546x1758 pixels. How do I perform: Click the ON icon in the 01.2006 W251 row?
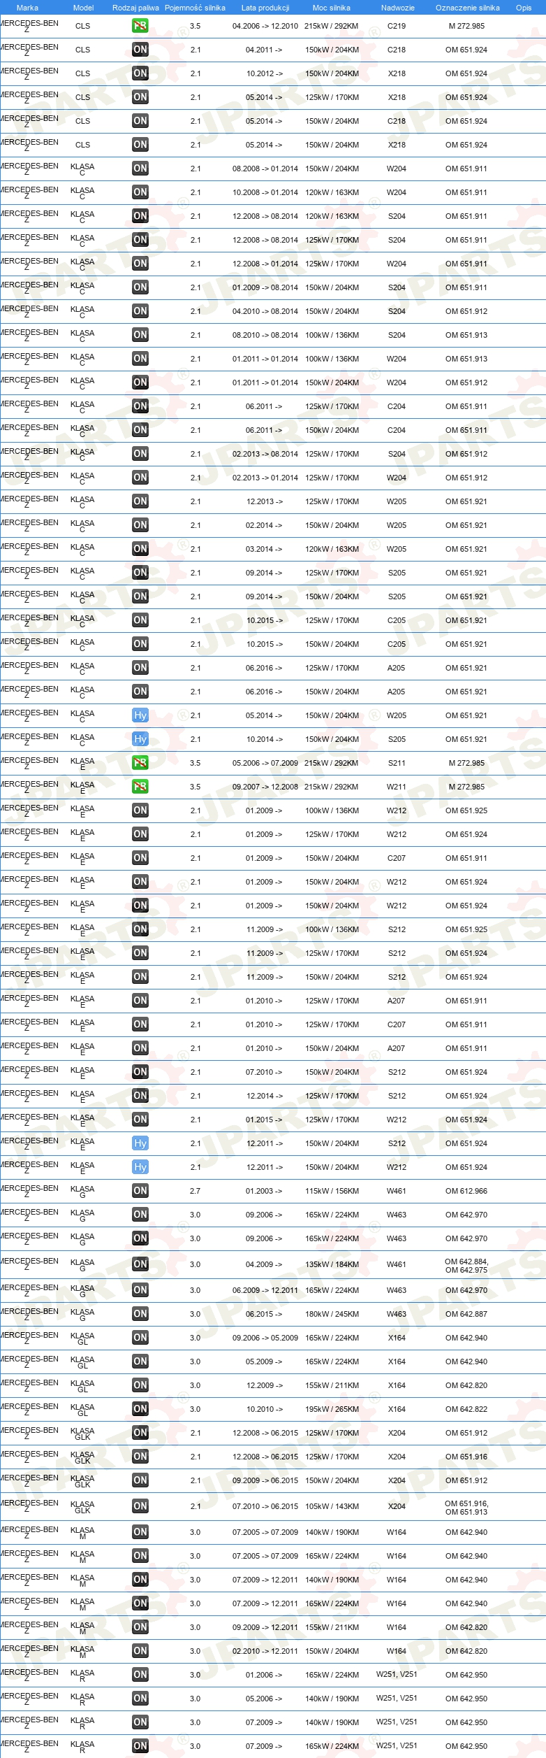tap(140, 1675)
